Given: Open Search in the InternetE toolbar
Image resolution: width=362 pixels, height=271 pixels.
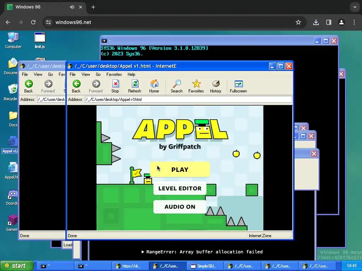Looking at the screenshot, I should tap(177, 86).
